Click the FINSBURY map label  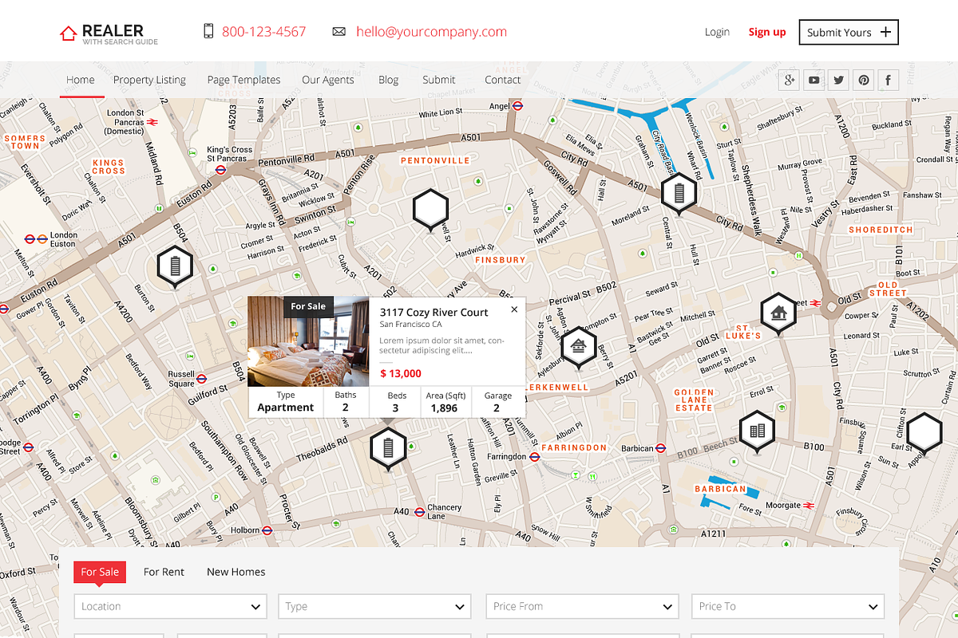click(x=501, y=260)
